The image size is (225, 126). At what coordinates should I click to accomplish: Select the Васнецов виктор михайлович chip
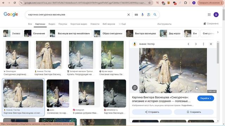(x=71, y=34)
